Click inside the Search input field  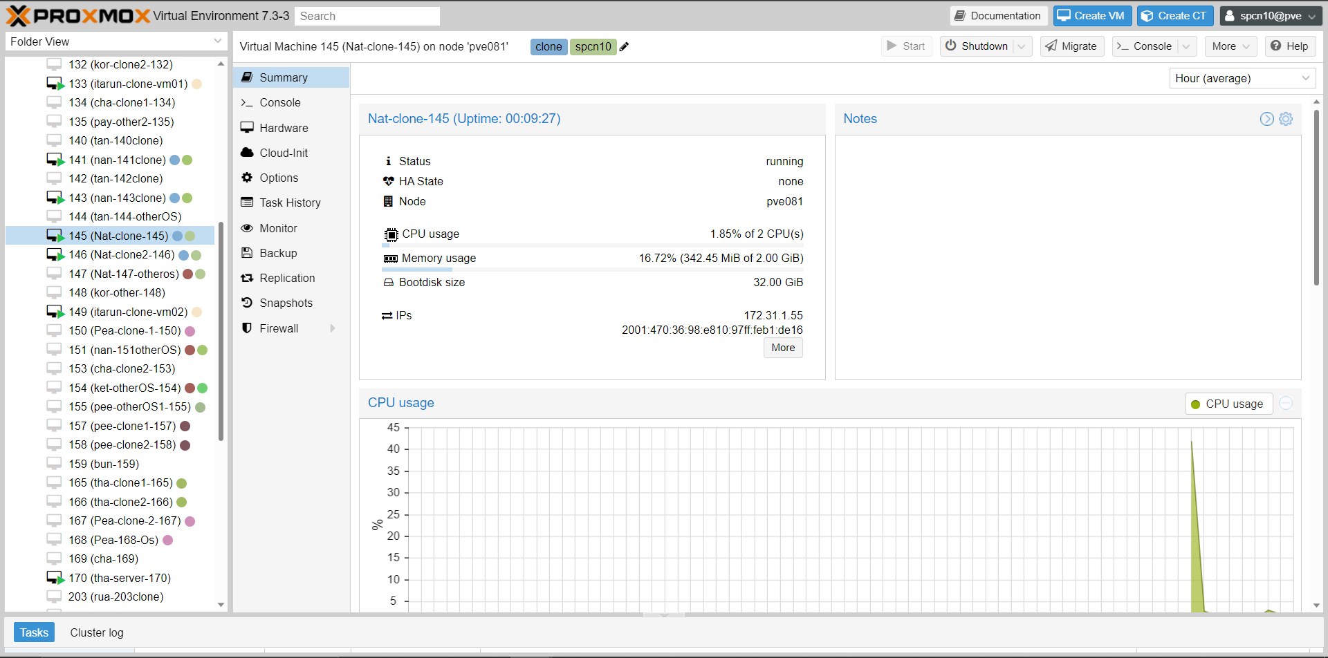[367, 16]
